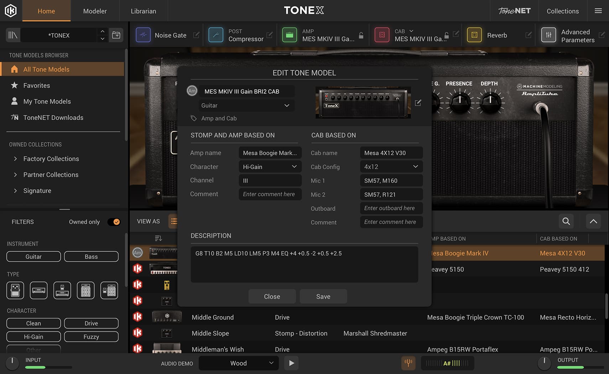Screen dimensions: 609x374
Task: Click the Save button
Action: click(323, 296)
